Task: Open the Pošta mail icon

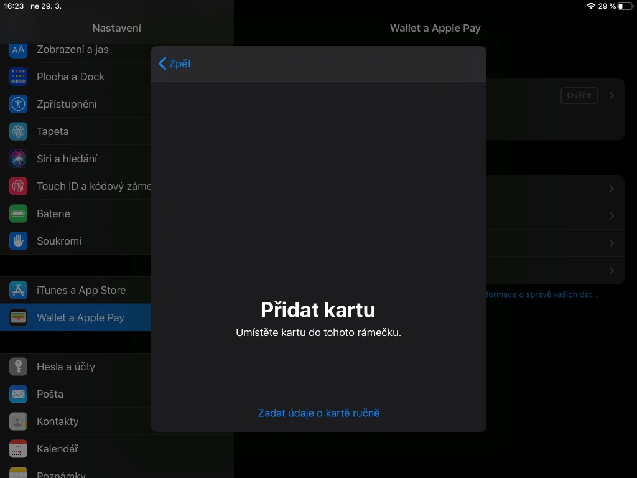Action: point(19,394)
